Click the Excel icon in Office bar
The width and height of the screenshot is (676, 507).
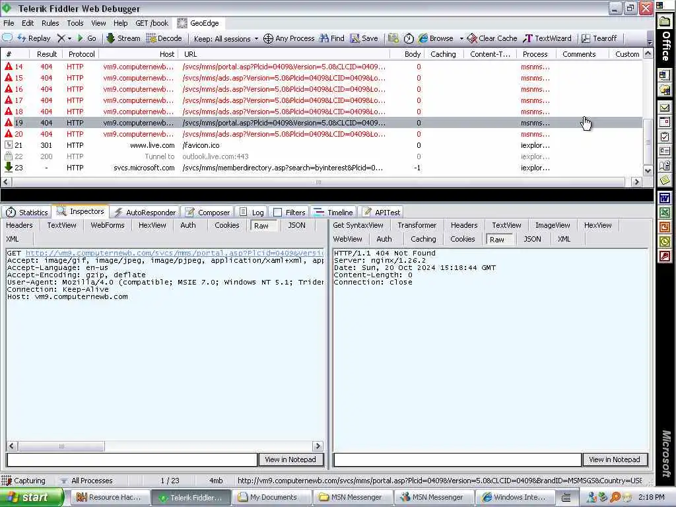[665, 213]
